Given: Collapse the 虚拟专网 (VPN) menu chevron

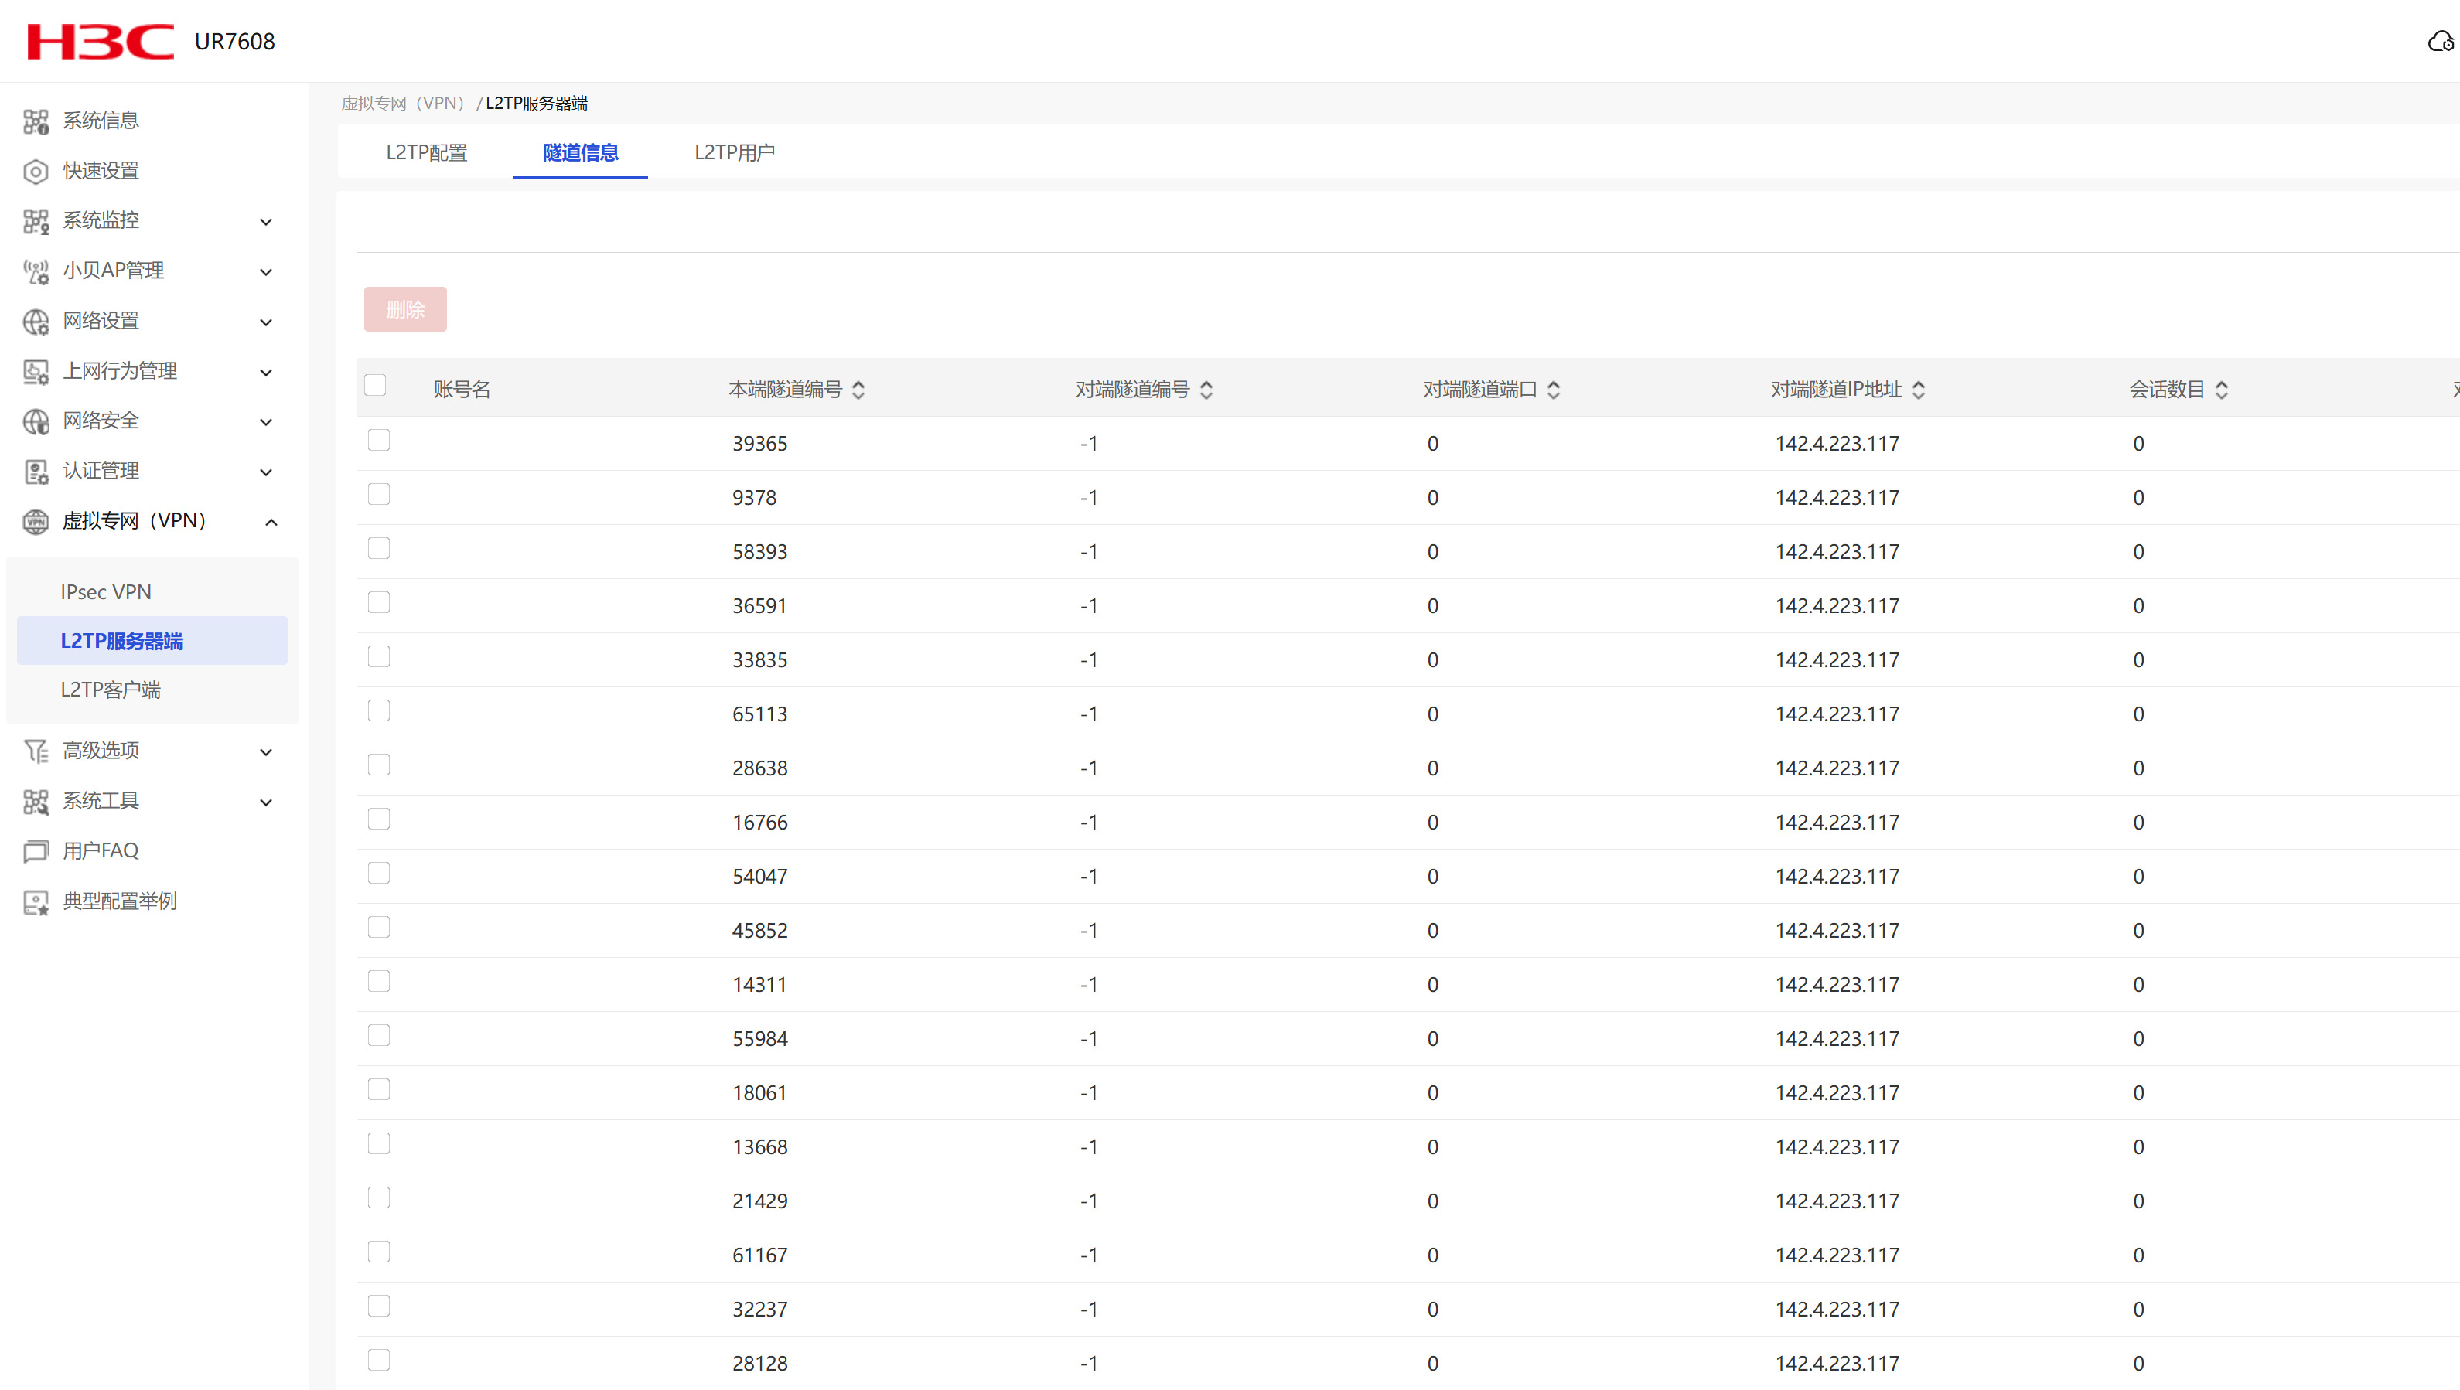Looking at the screenshot, I should 271,522.
